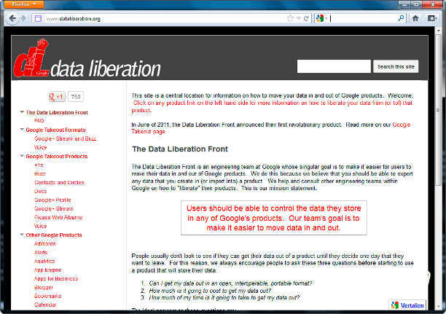Go forward using the forward arrow
The height and width of the screenshot is (314, 446).
coord(24,18)
